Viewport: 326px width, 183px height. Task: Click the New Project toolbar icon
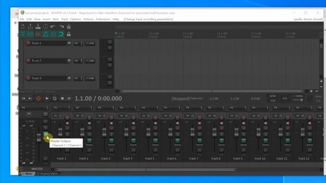22,26
